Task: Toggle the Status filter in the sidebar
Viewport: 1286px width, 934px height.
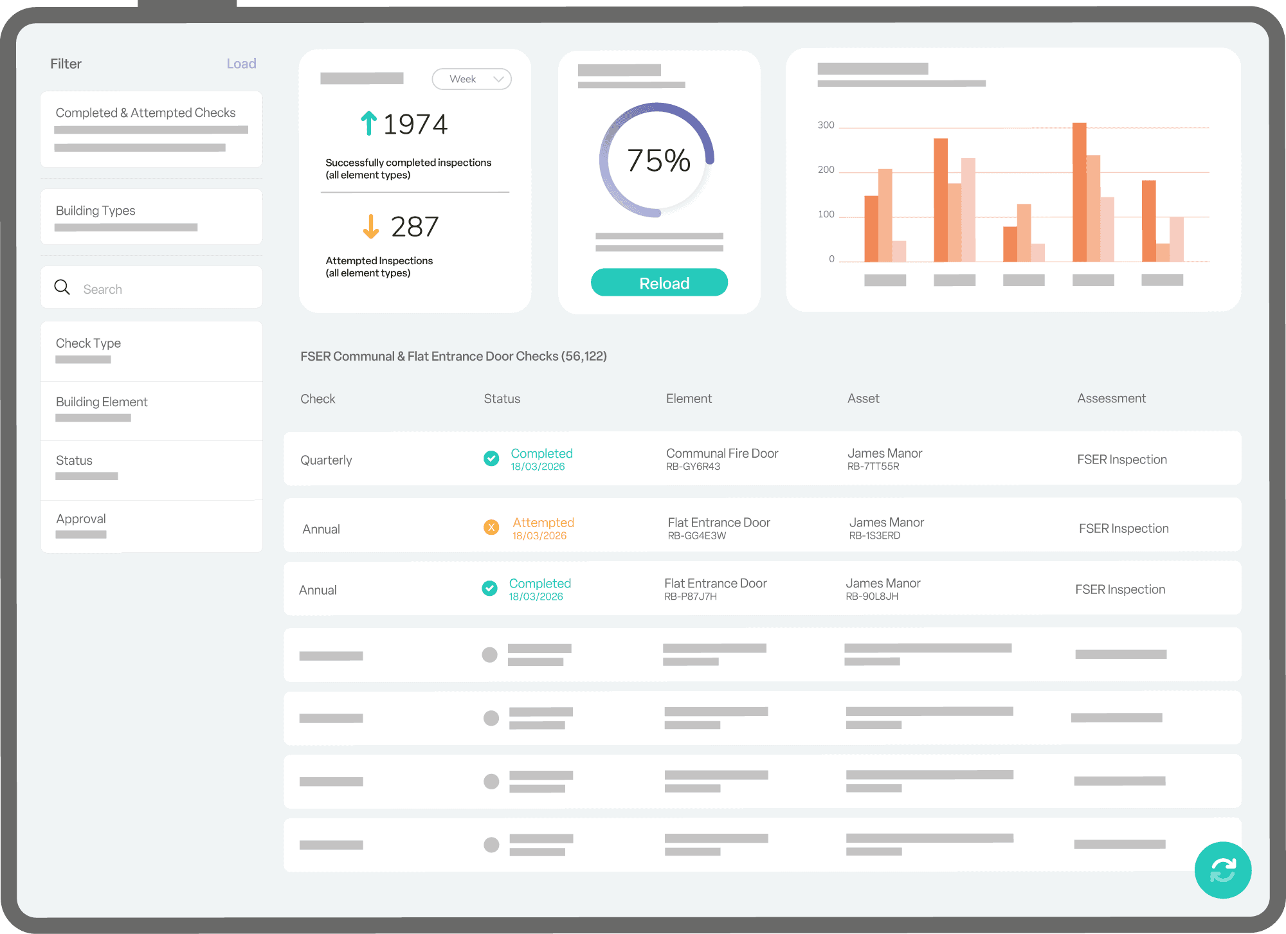Action: click(73, 460)
